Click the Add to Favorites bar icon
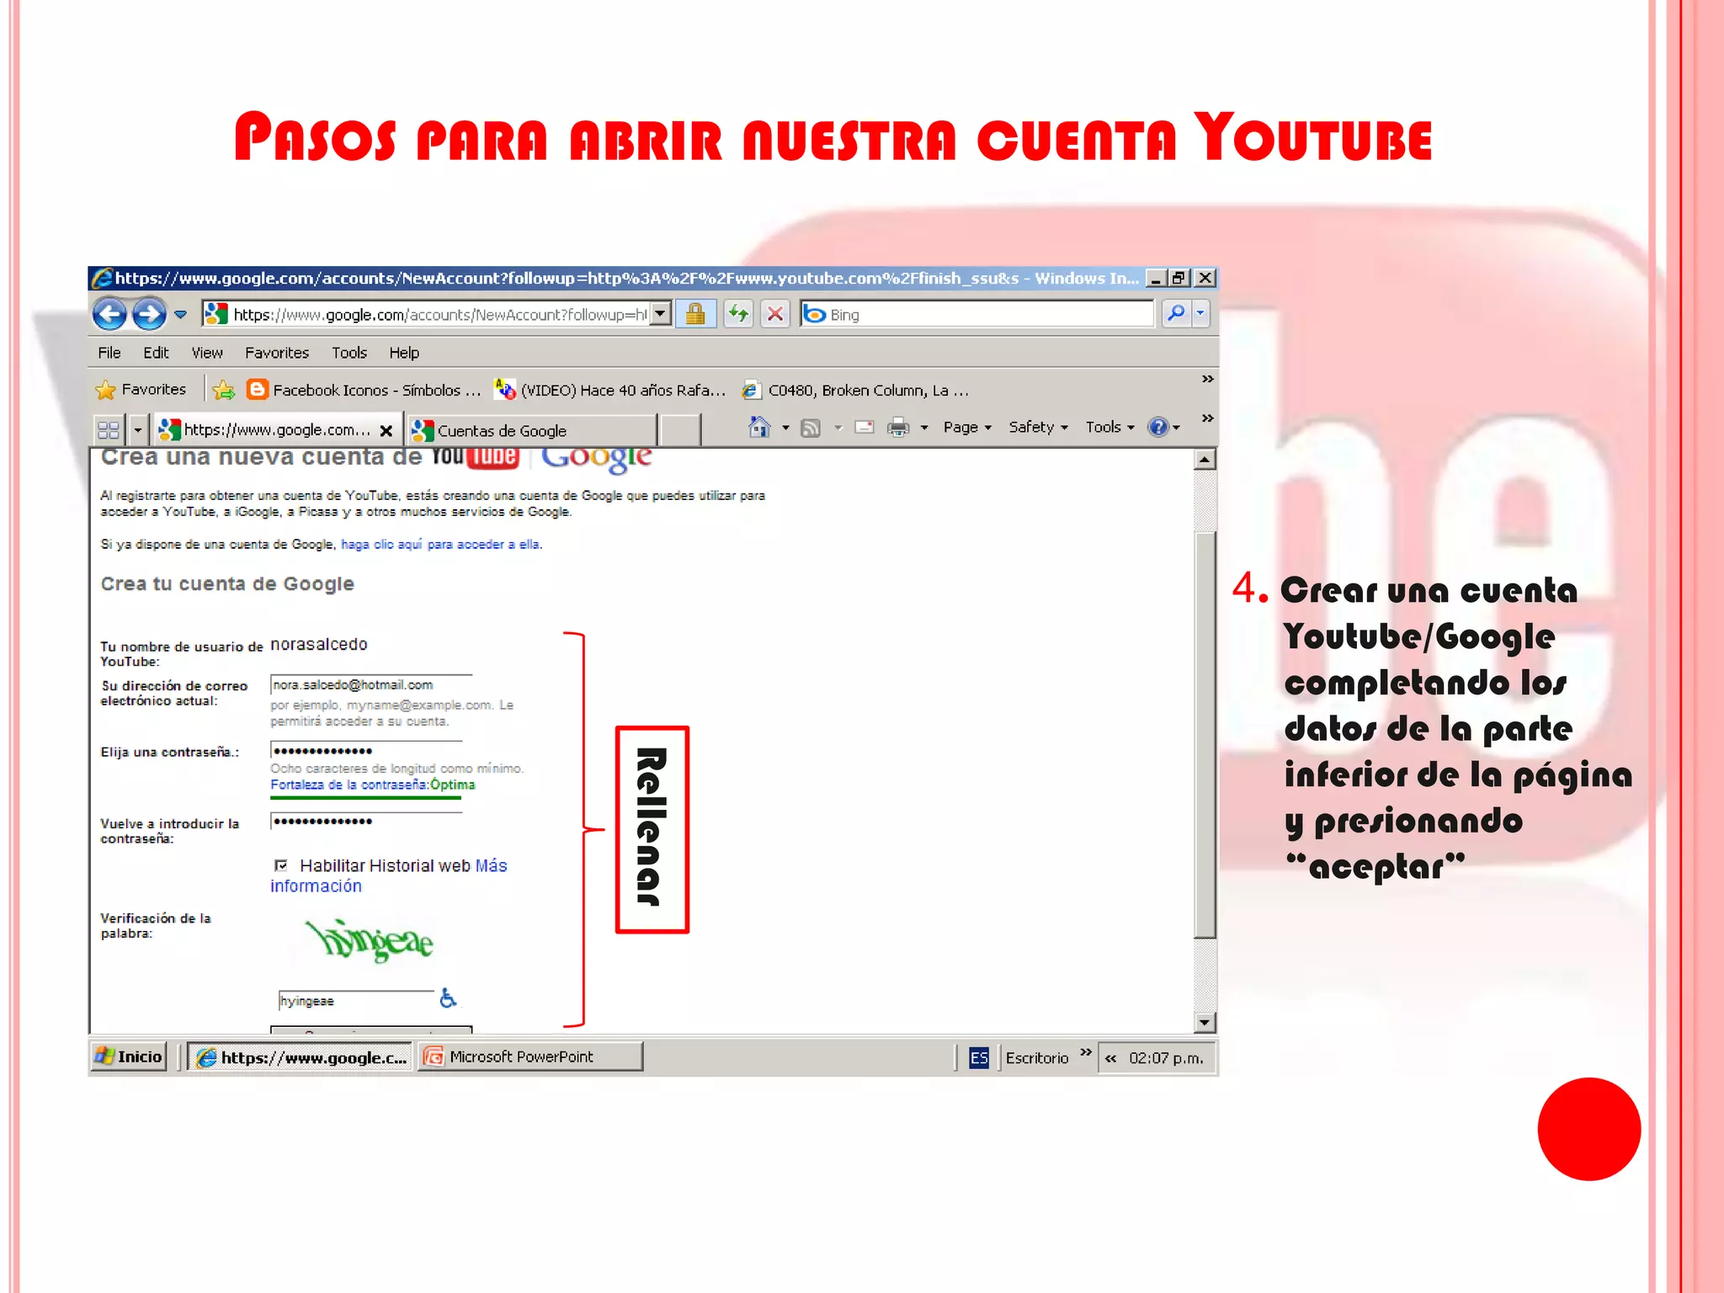 pyautogui.click(x=223, y=390)
